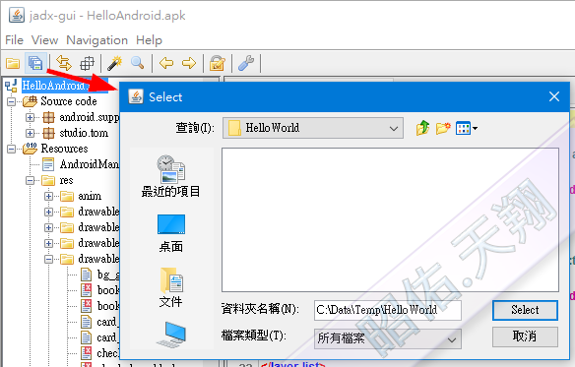Viewport: 575px width, 367px height.
Task: Collapse the Source code tree node
Action: (12, 101)
